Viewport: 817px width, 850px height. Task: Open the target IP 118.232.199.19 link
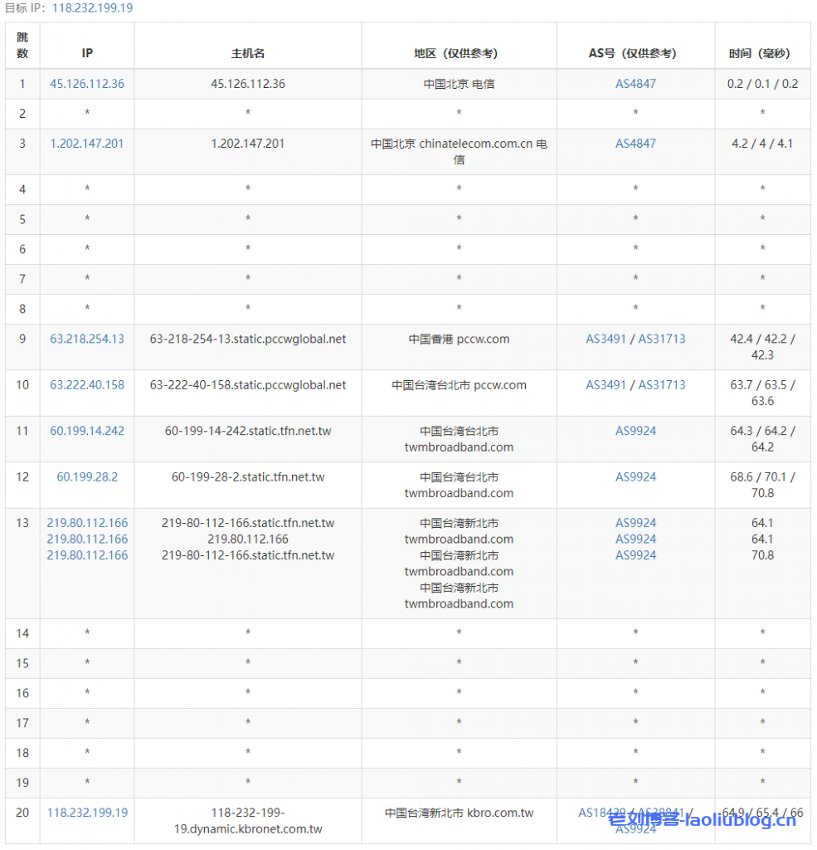(92, 8)
